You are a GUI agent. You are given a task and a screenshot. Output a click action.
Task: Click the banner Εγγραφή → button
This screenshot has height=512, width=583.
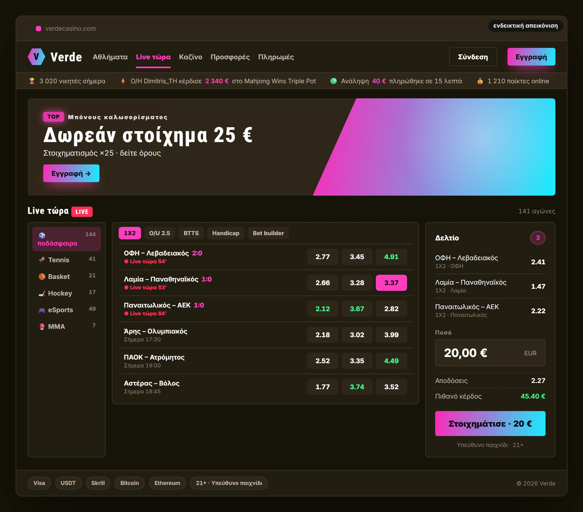click(x=71, y=173)
